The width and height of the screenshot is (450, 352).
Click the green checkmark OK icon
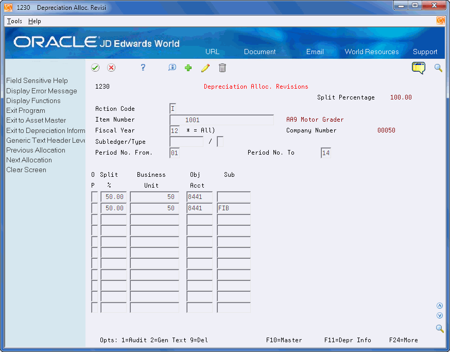click(95, 68)
